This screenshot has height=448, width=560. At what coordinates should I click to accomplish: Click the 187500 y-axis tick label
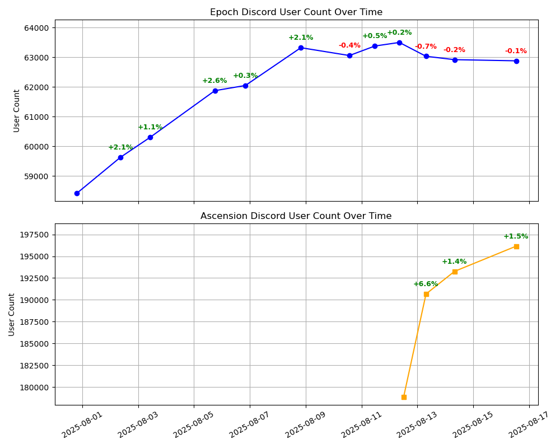point(35,322)
